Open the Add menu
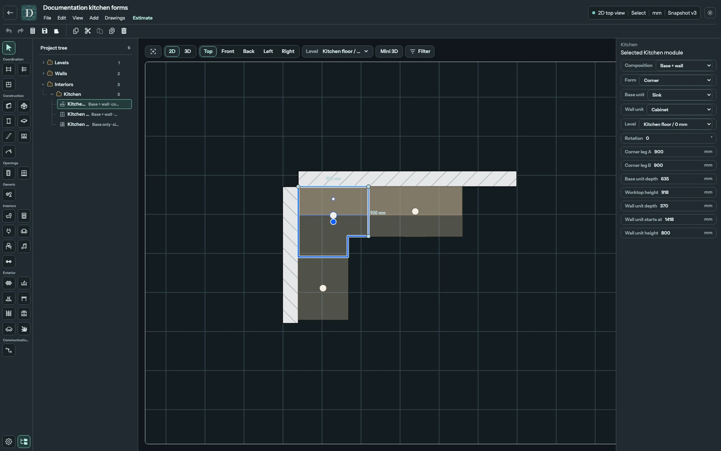The width and height of the screenshot is (721, 451). (x=94, y=18)
